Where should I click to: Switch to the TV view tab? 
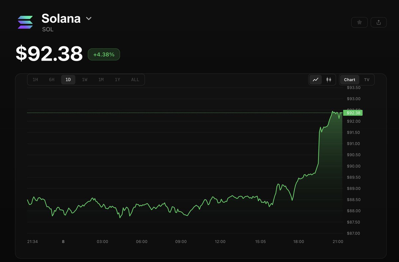point(367,80)
